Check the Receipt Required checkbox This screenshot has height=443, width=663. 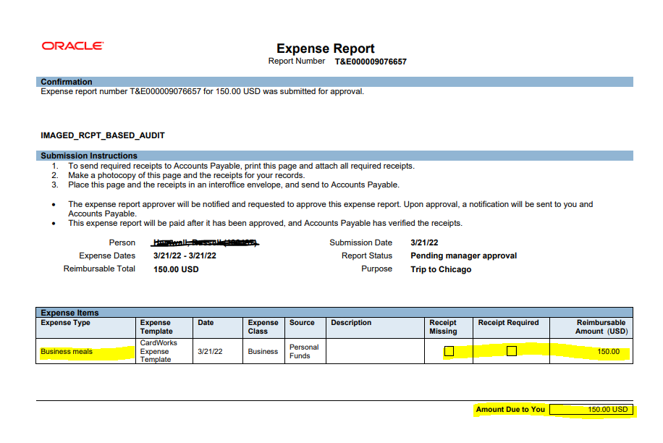512,350
